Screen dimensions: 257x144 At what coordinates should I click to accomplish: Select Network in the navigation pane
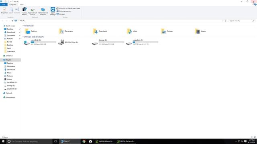[x=9, y=93]
